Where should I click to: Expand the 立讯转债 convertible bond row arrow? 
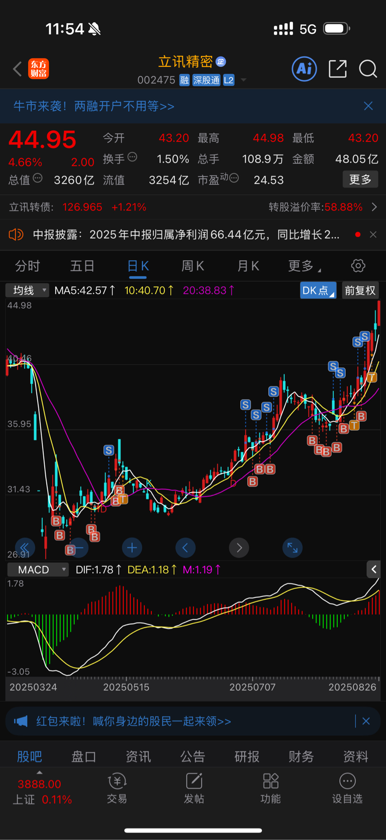[x=374, y=207]
